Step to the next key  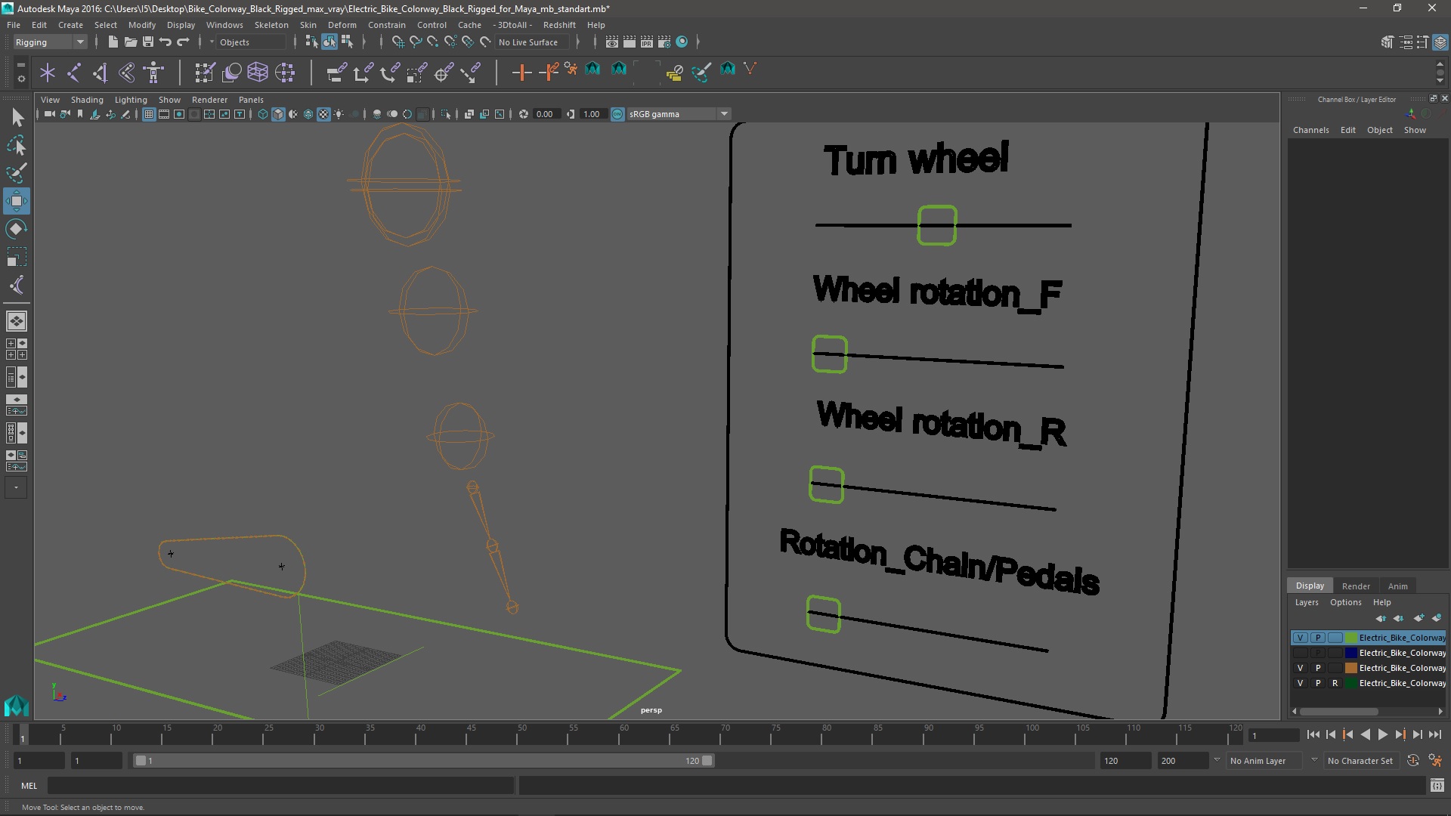click(x=1400, y=734)
